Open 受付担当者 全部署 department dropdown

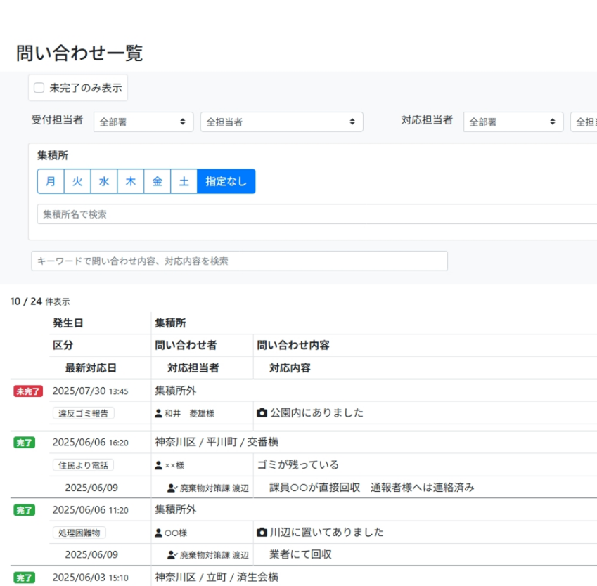point(143,122)
